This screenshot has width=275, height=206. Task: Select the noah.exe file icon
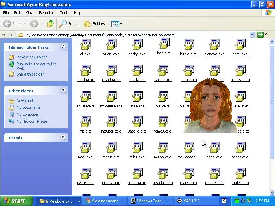(214, 148)
